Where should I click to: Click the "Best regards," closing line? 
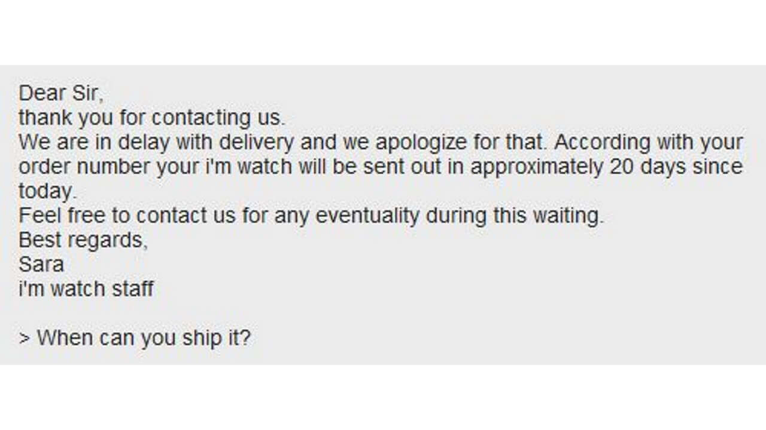click(82, 240)
